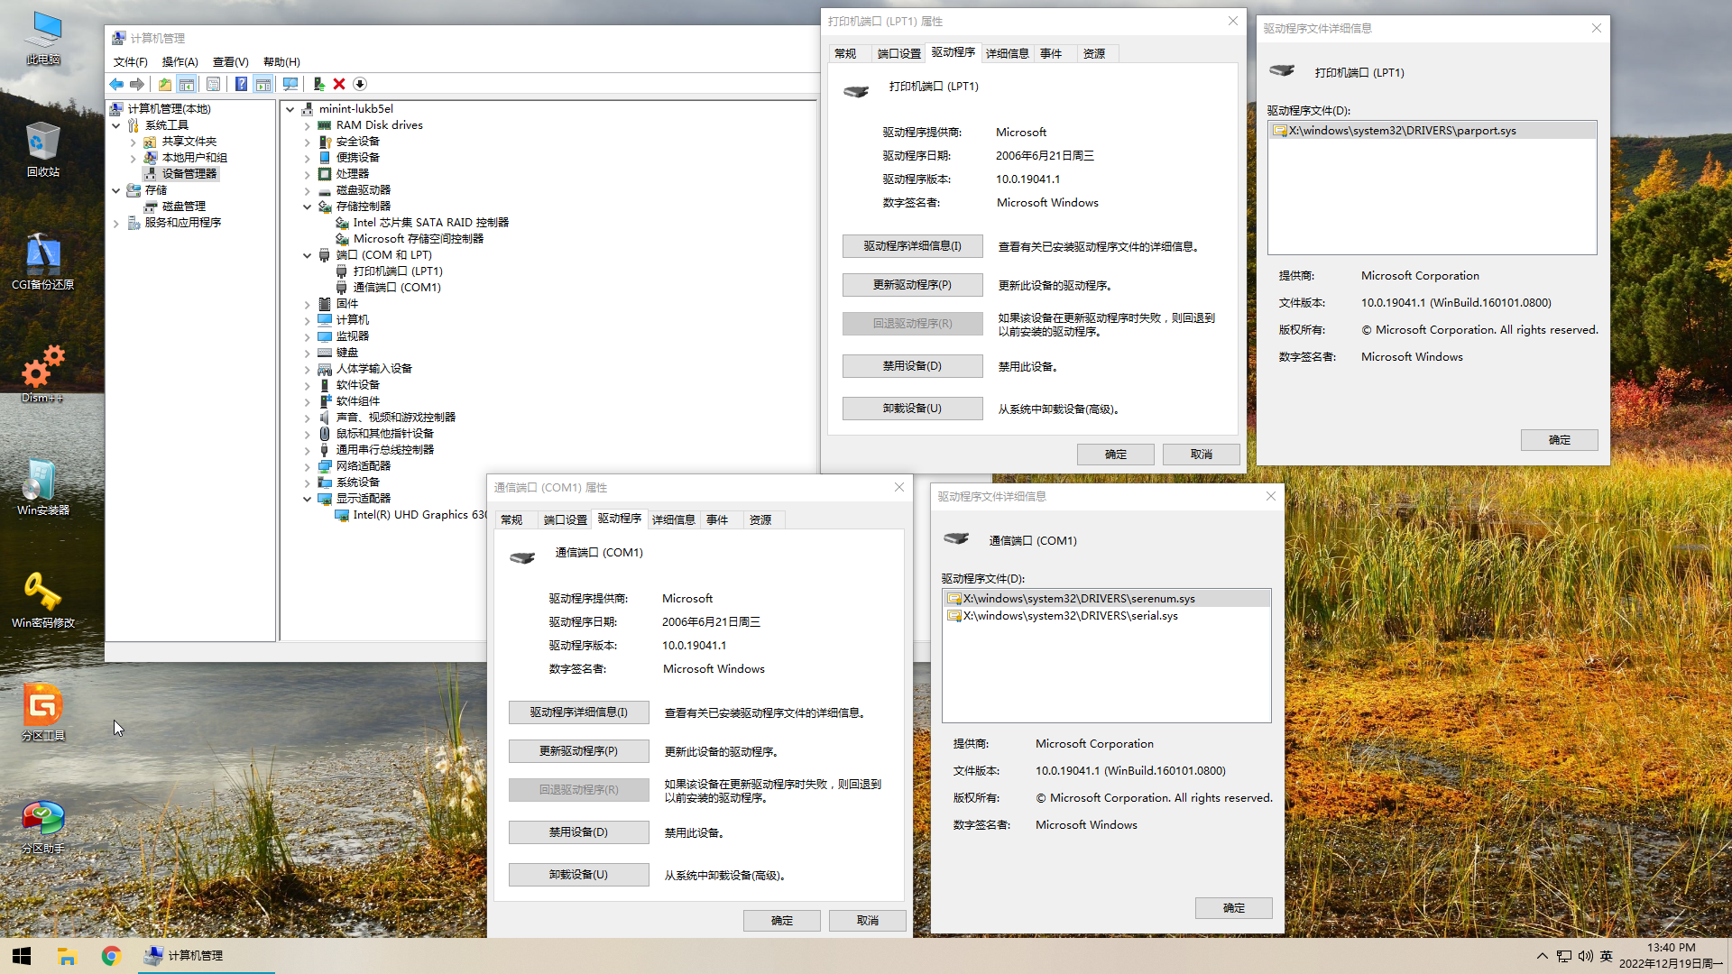Select 通信端口 (COM1) device
This screenshot has height=974, width=1732.
tap(388, 288)
